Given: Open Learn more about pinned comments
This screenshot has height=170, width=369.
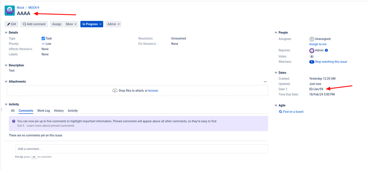Looking at the screenshot, I should [x=50, y=126].
